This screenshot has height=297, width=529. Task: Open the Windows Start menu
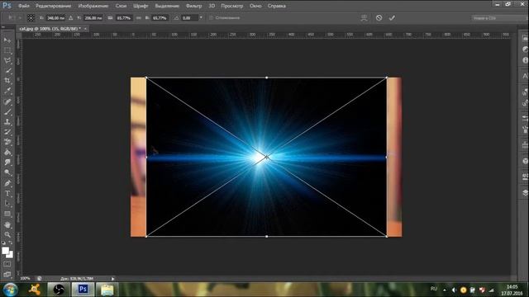[x=10, y=290]
